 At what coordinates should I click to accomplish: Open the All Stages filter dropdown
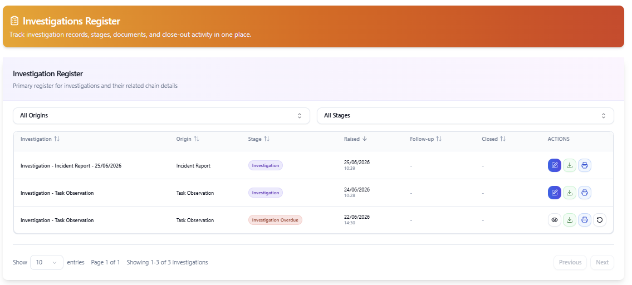point(466,116)
